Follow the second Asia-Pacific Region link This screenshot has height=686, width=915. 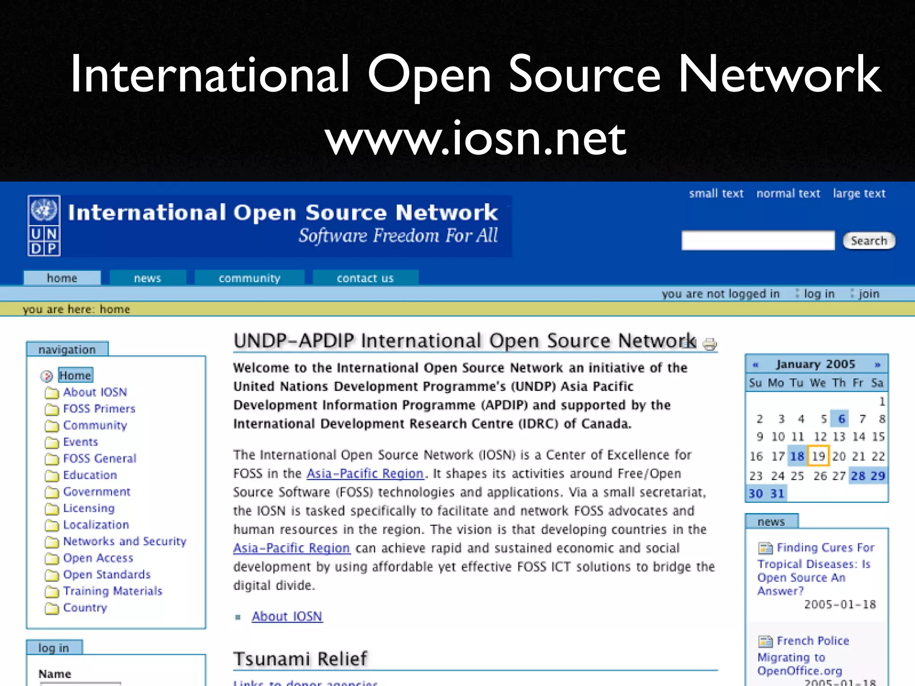tap(292, 548)
